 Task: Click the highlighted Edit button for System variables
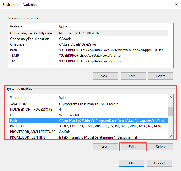[x=133, y=147]
